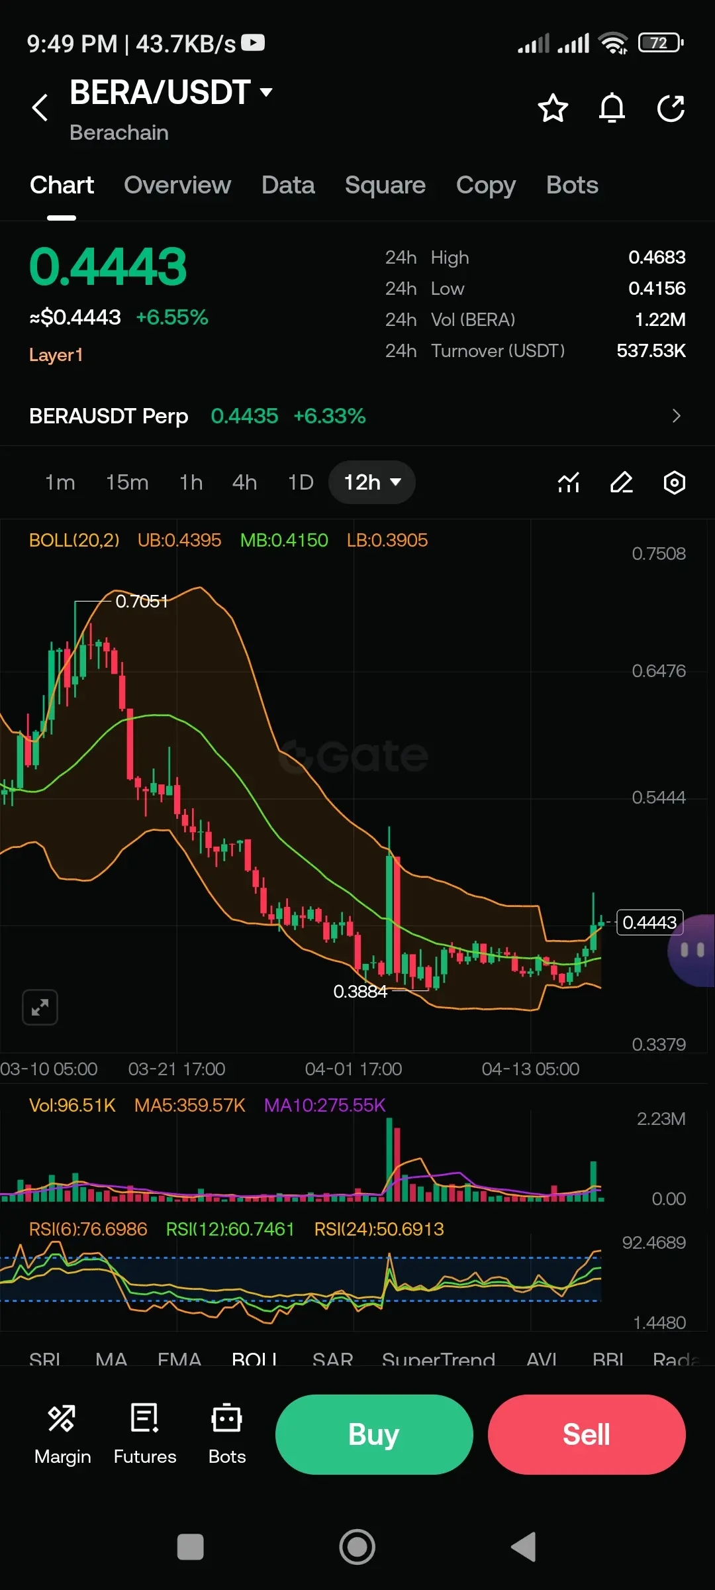Tap the Layer1 category tag
The image size is (715, 1590).
56,355
